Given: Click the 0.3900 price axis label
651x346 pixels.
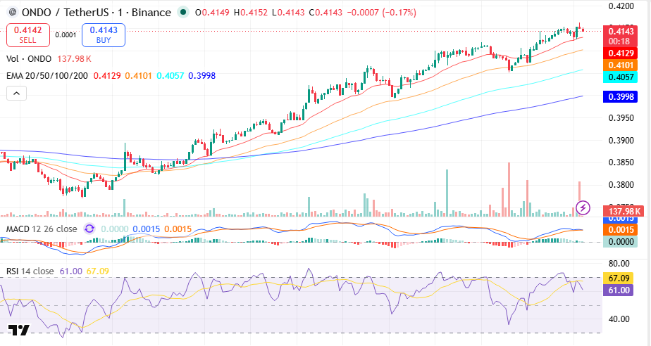Looking at the screenshot, I should coord(621,141).
